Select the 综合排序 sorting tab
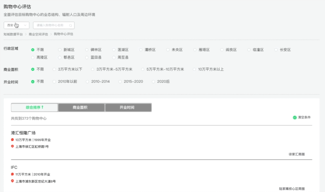Viewport: 325px width, 192px height. pos(34,107)
